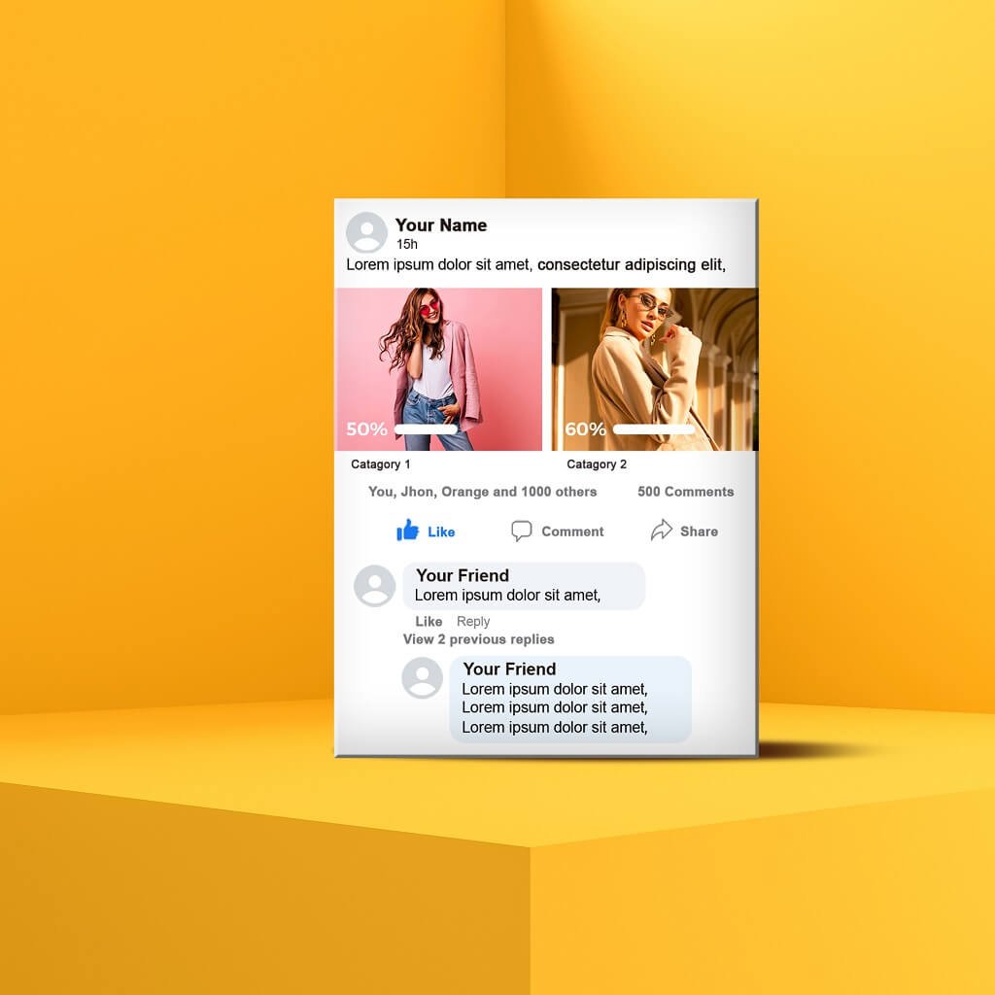Click the post caption Lorem ipsum text
995x995 pixels.
tap(535, 265)
